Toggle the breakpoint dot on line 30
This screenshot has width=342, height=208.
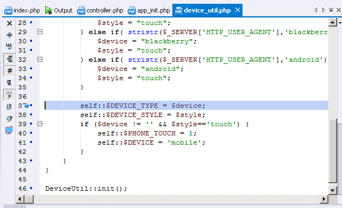(x=31, y=41)
